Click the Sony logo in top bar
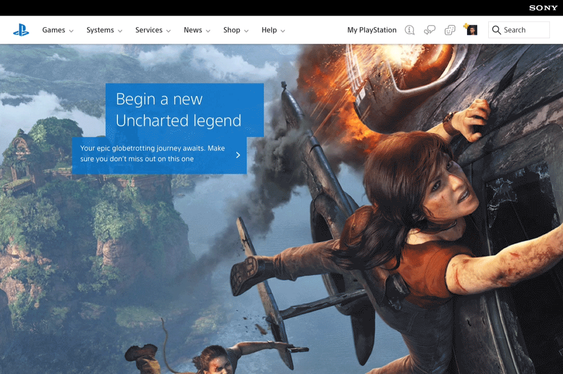This screenshot has width=563, height=374. tap(543, 8)
